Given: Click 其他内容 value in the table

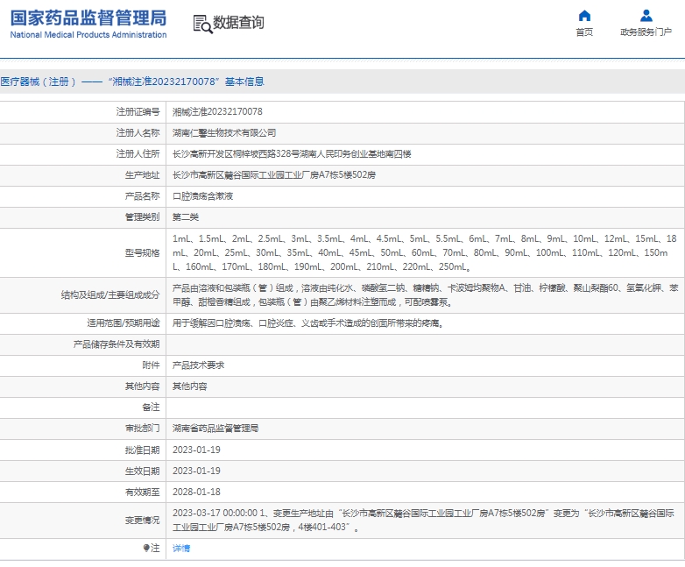Looking at the screenshot, I should (189, 386).
